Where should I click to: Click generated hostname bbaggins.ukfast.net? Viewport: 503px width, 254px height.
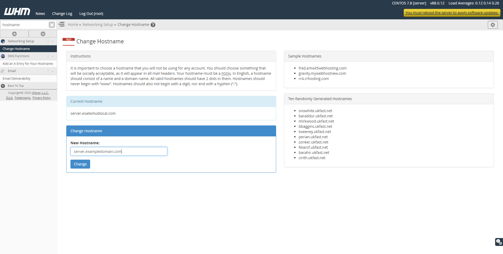(x=315, y=126)
